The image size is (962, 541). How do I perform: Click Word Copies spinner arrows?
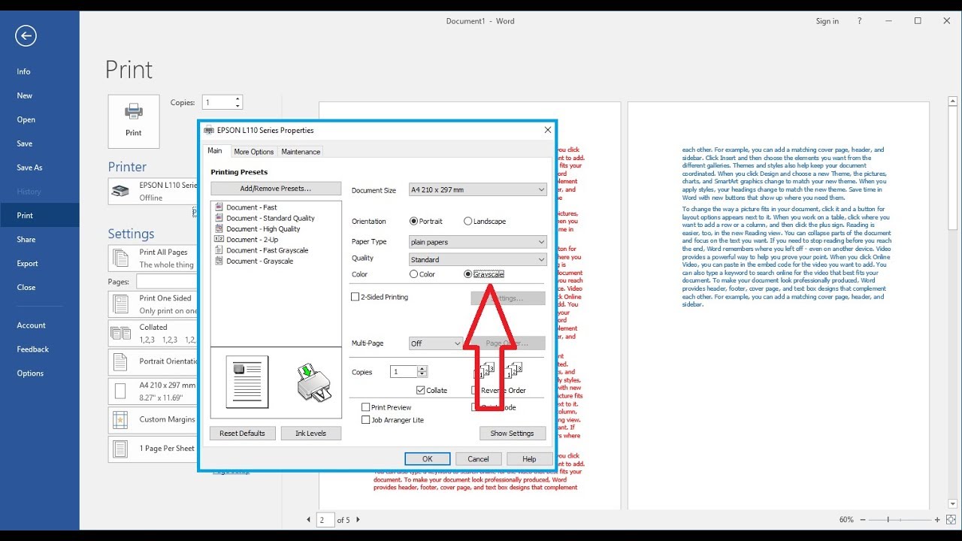(237, 102)
